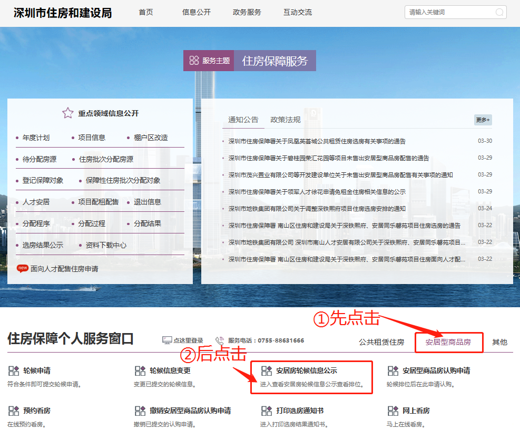Open the 安居房轮候信息公示 service link
The height and width of the screenshot is (439, 520).
(307, 370)
